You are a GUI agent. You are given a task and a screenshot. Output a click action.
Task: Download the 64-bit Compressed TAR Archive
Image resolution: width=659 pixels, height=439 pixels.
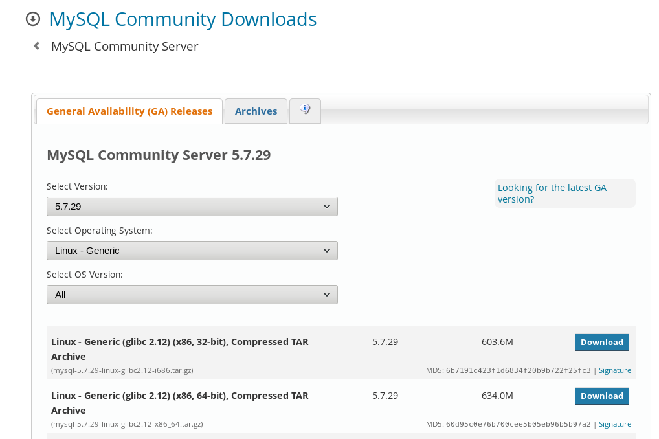[x=602, y=396]
